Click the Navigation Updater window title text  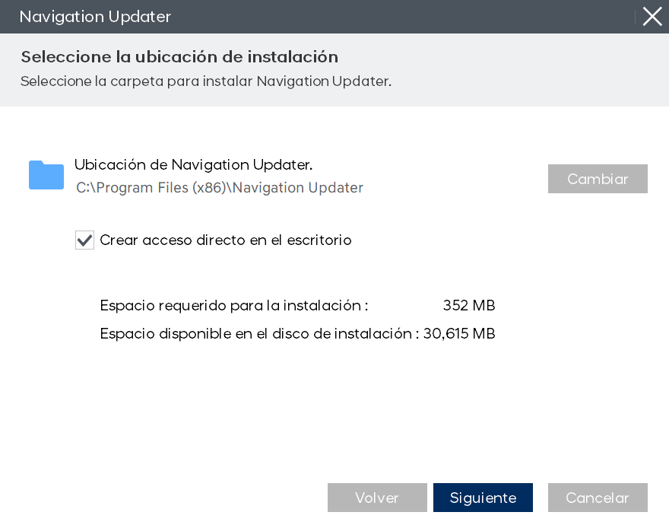pyautogui.click(x=95, y=17)
